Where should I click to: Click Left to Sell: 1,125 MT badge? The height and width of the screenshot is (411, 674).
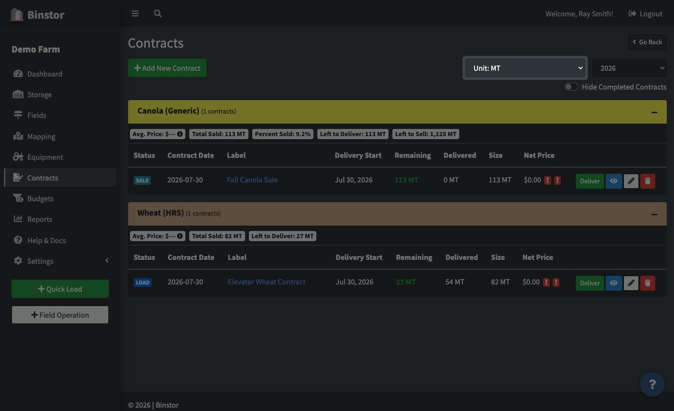pyautogui.click(x=426, y=134)
